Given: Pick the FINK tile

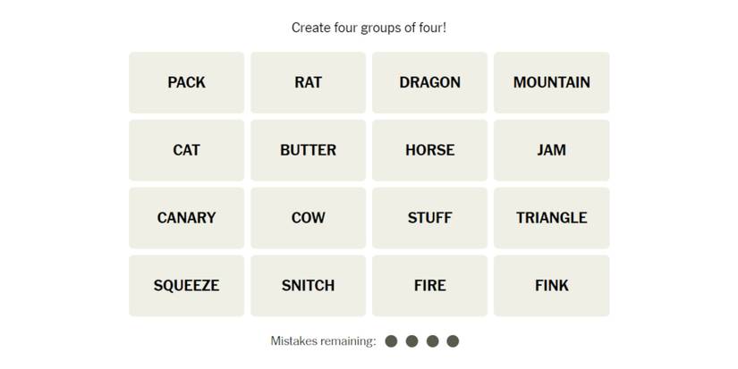Looking at the screenshot, I should 551,286.
